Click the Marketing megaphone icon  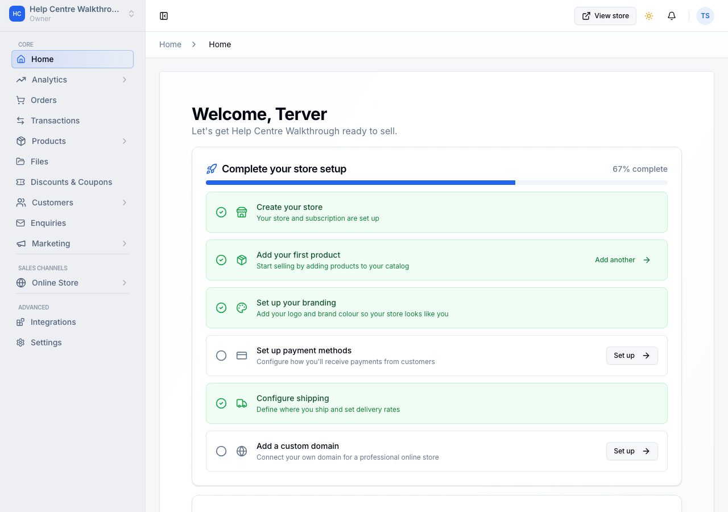pos(21,243)
